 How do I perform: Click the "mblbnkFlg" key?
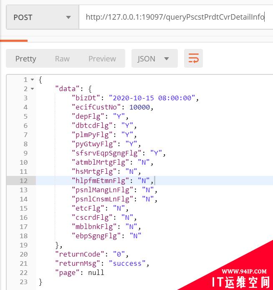point(94,227)
